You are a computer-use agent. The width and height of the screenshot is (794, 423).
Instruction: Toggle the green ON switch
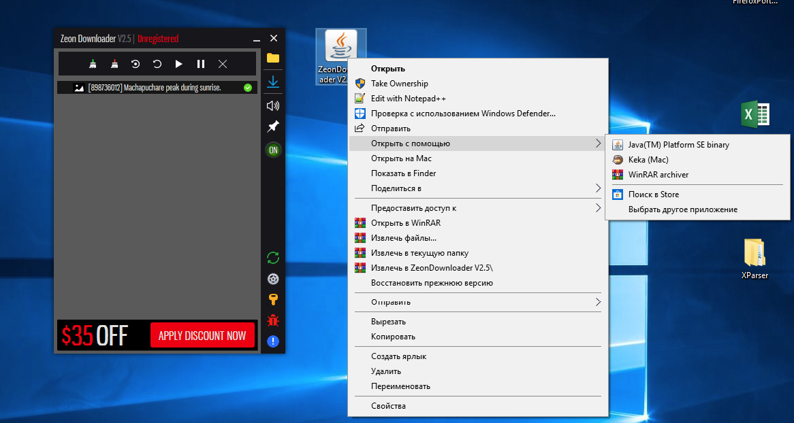(273, 150)
